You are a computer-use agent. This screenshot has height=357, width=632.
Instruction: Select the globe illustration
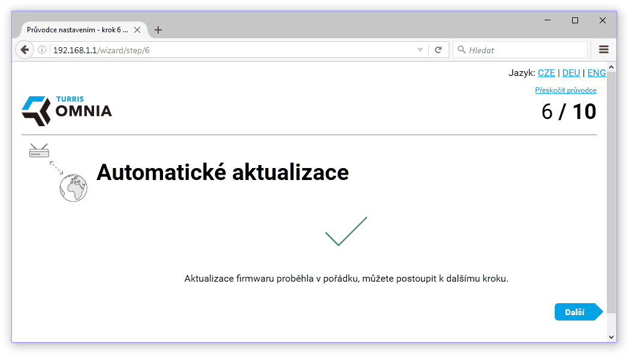pyautogui.click(x=73, y=187)
